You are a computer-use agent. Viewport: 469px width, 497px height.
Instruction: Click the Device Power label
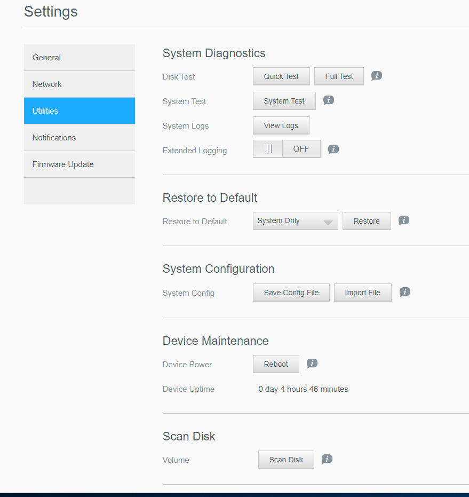[x=187, y=365]
